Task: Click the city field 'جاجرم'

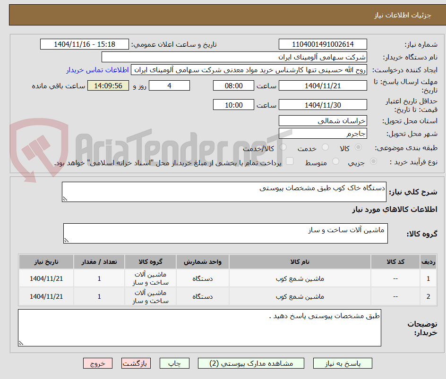Action: pyautogui.click(x=323, y=134)
